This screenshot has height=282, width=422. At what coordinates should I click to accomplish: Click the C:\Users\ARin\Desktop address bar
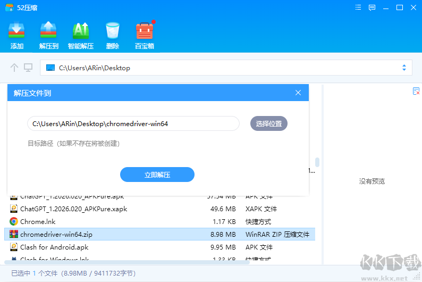[226, 68]
